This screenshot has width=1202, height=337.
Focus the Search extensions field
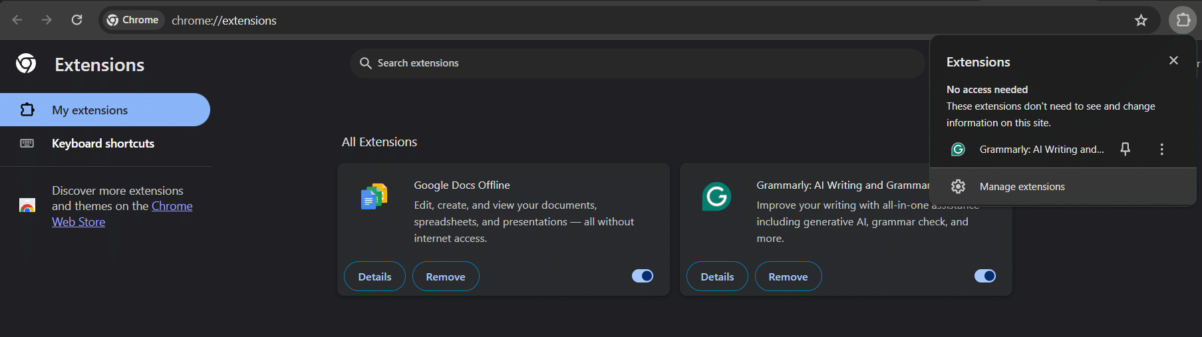(637, 63)
